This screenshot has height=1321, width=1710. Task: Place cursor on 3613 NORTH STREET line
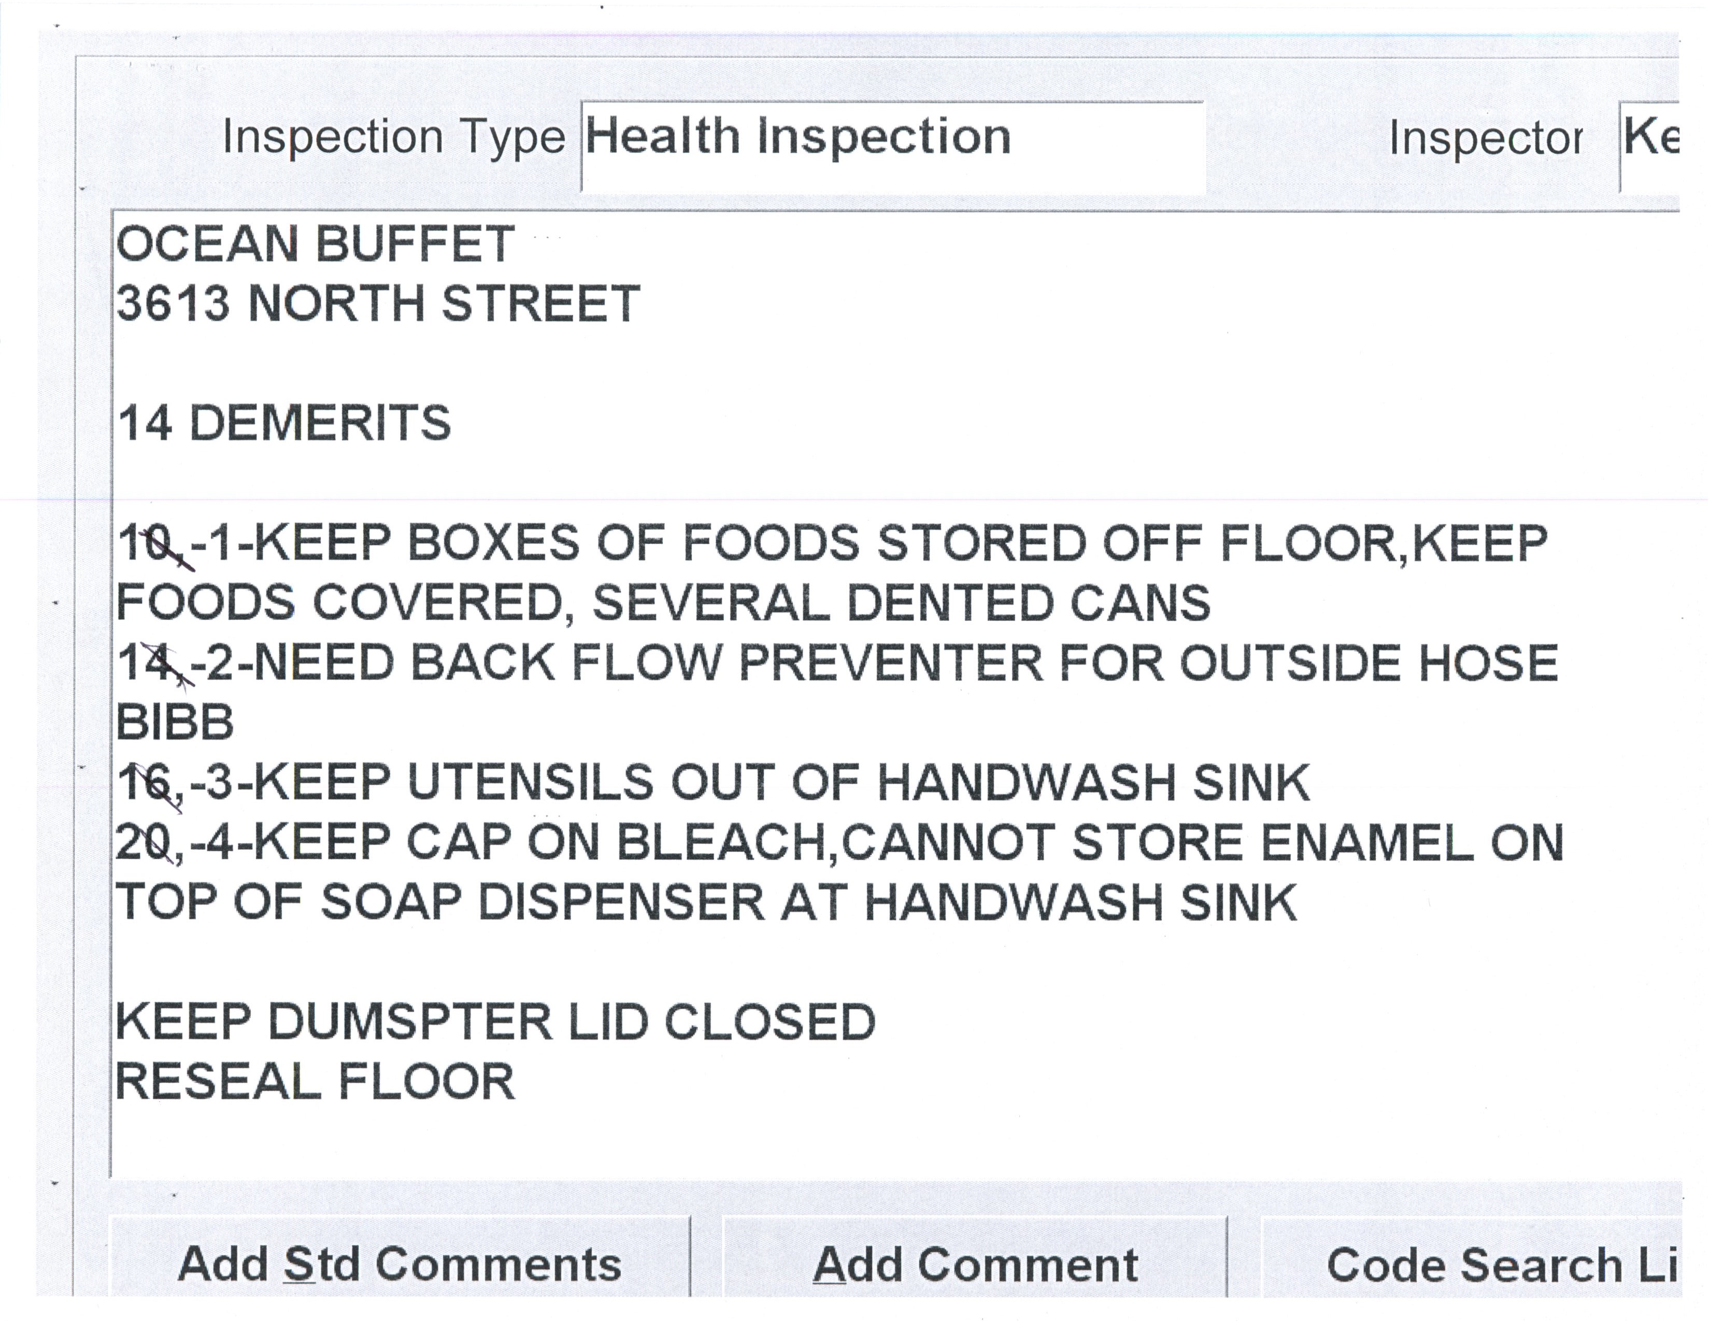pos(378,304)
